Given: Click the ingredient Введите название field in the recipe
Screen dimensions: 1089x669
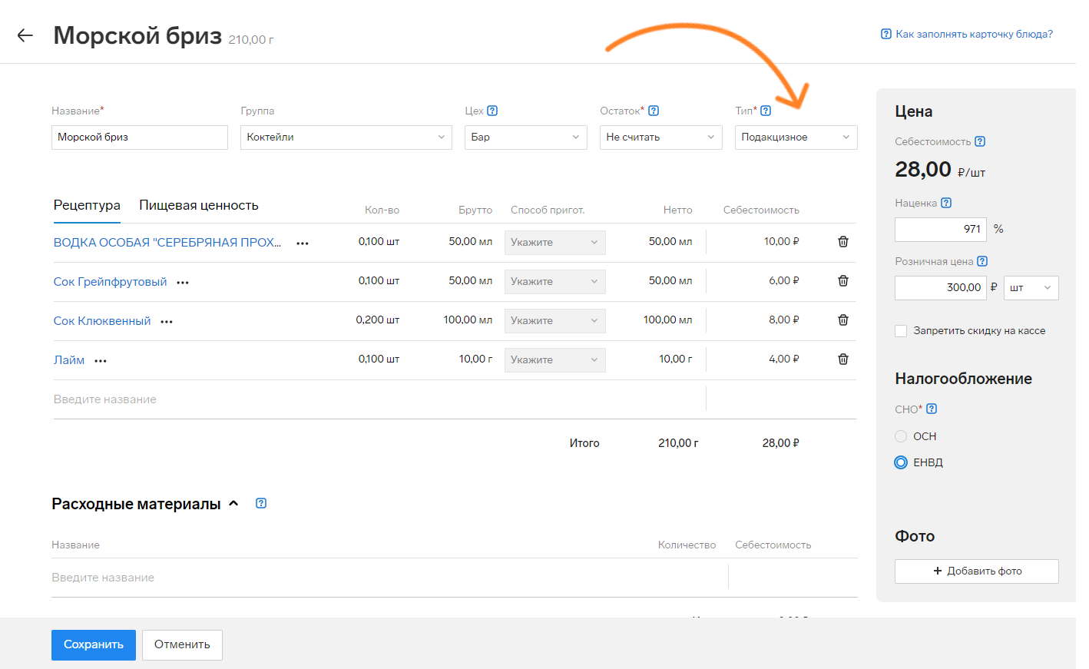Looking at the screenshot, I should (379, 399).
